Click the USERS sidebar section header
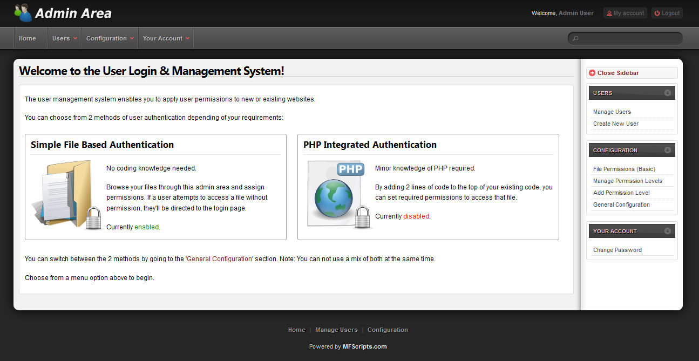The width and height of the screenshot is (699, 361). tap(632, 93)
